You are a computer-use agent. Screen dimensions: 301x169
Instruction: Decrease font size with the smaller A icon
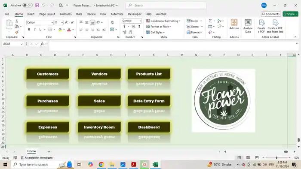pyautogui.click(x=72, y=22)
